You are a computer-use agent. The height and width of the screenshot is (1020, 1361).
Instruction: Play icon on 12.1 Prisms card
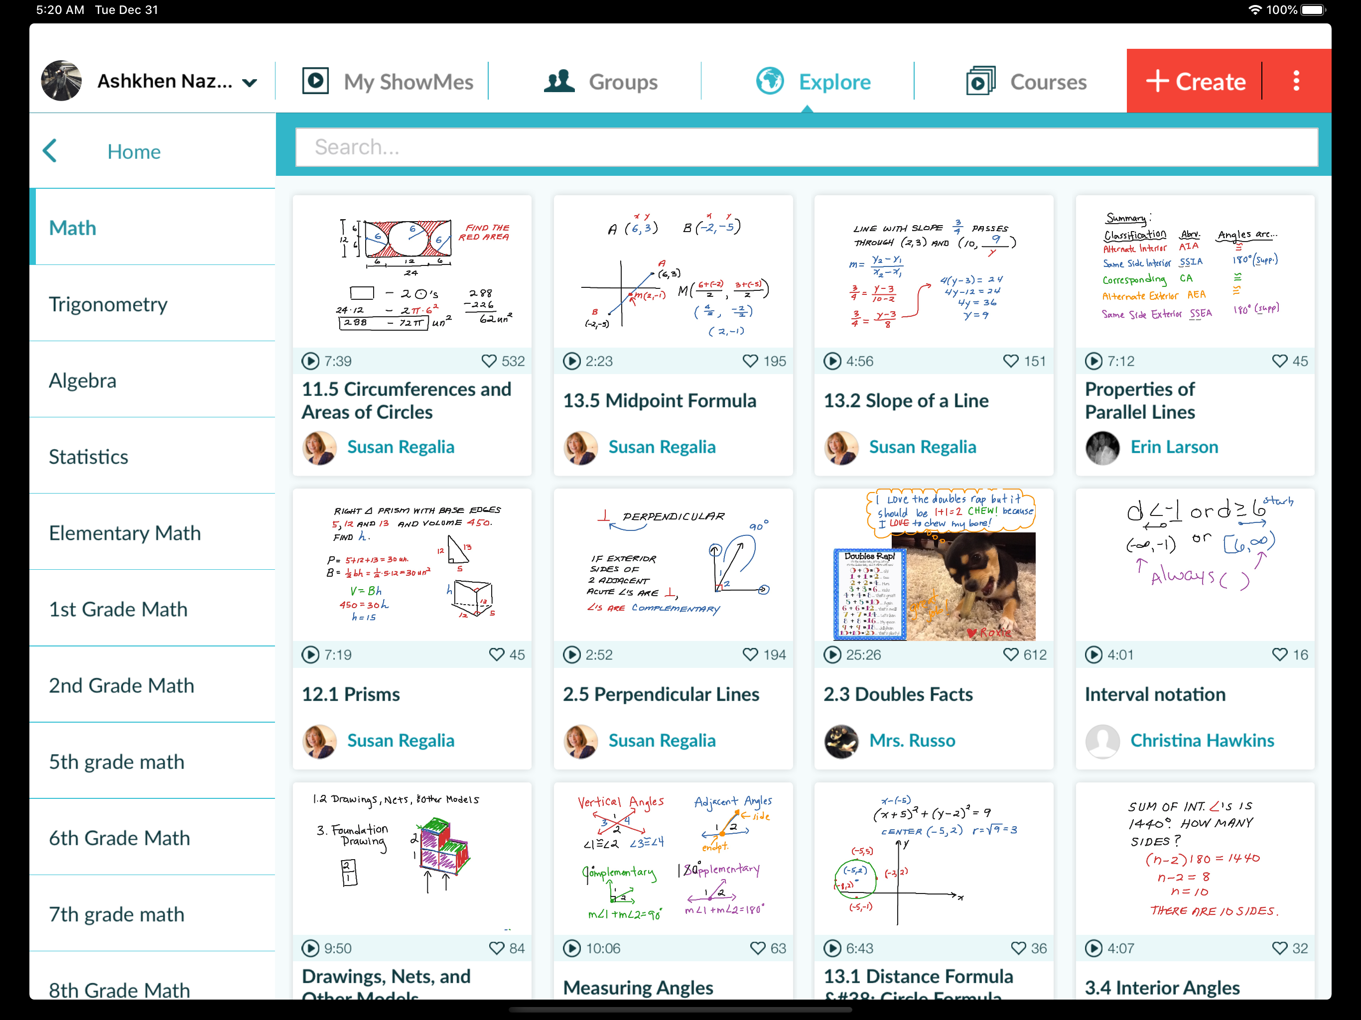click(x=311, y=654)
